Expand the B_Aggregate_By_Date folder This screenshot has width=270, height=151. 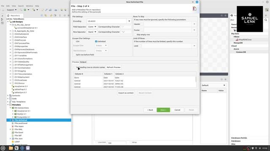tap(10, 31)
